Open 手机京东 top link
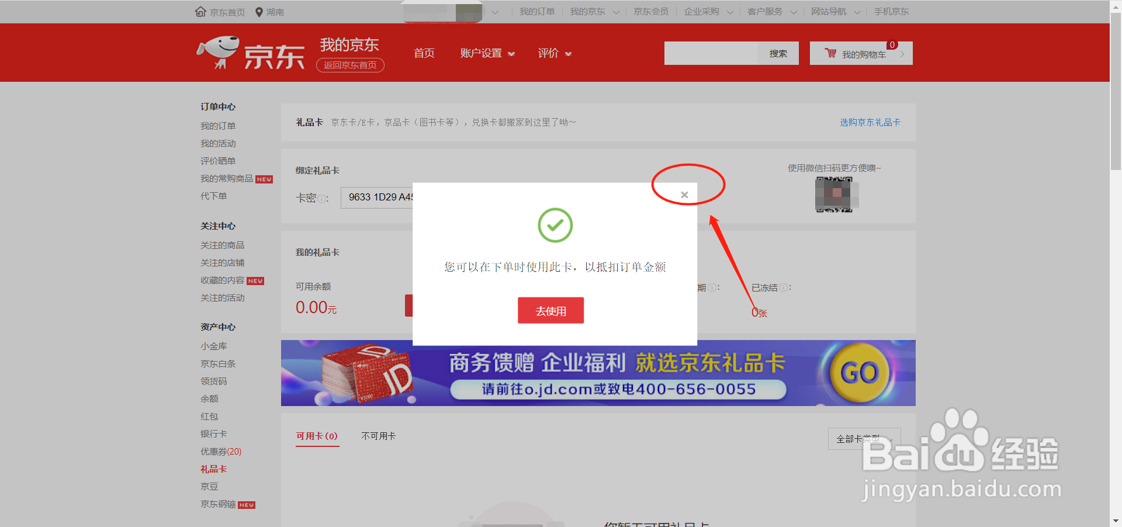The height and width of the screenshot is (527, 1122). [x=892, y=12]
